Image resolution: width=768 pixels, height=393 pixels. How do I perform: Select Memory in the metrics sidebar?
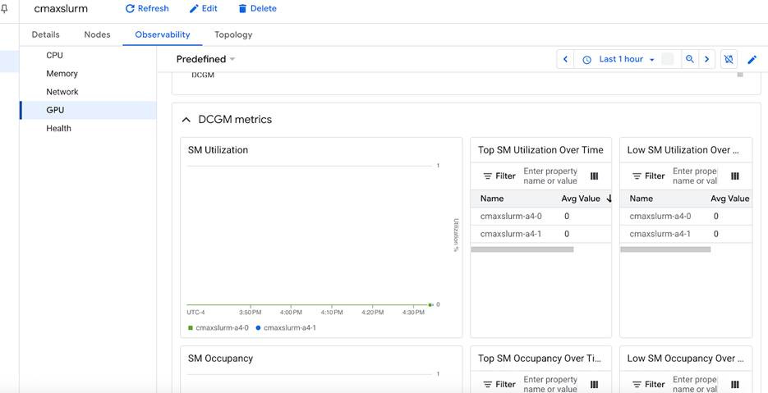tap(88, 73)
